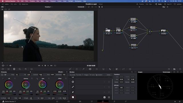
Task: Click the Lift color wheel center
Action: [x=9, y=84]
